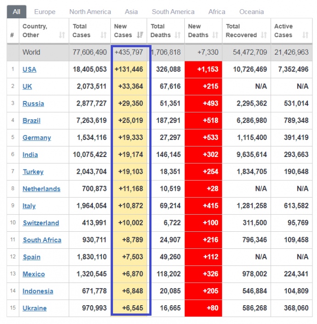Screen dimensions: 317x324
Task: Click sort icon in New Deaths header
Action: point(215,35)
